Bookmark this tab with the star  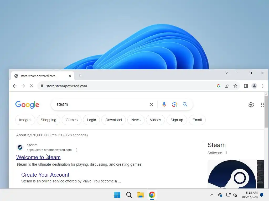point(235,86)
